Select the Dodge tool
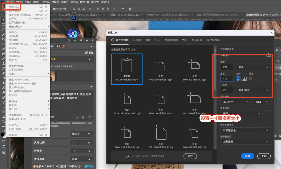281x169 pixels. tap(3, 93)
